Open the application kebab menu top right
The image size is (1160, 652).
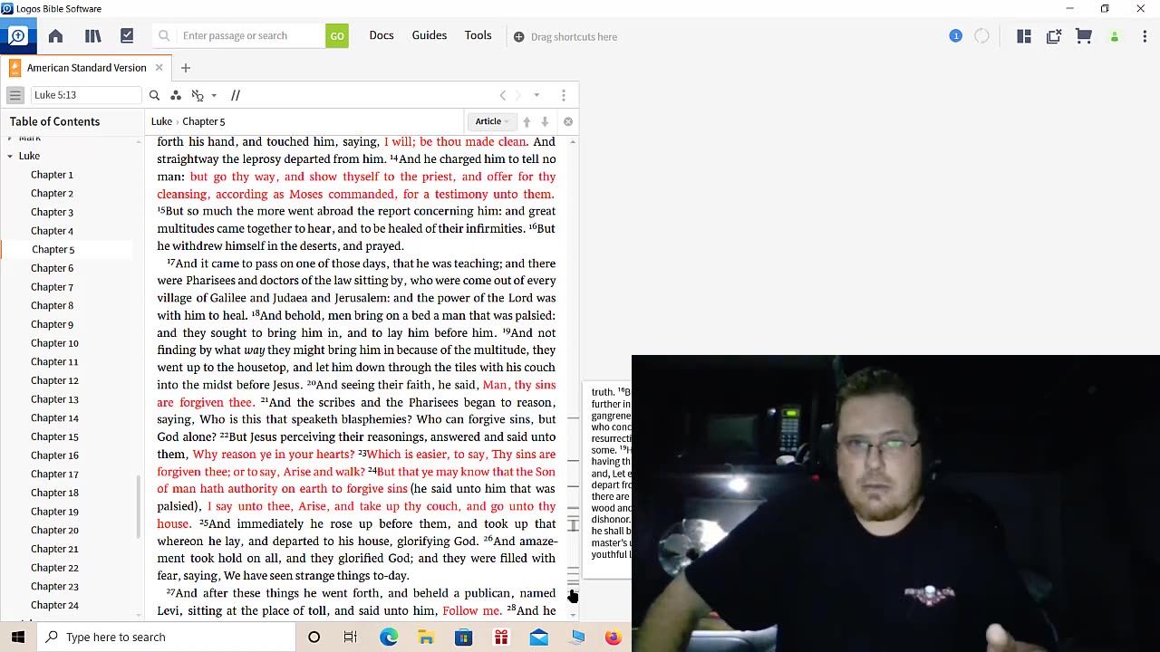(1145, 36)
